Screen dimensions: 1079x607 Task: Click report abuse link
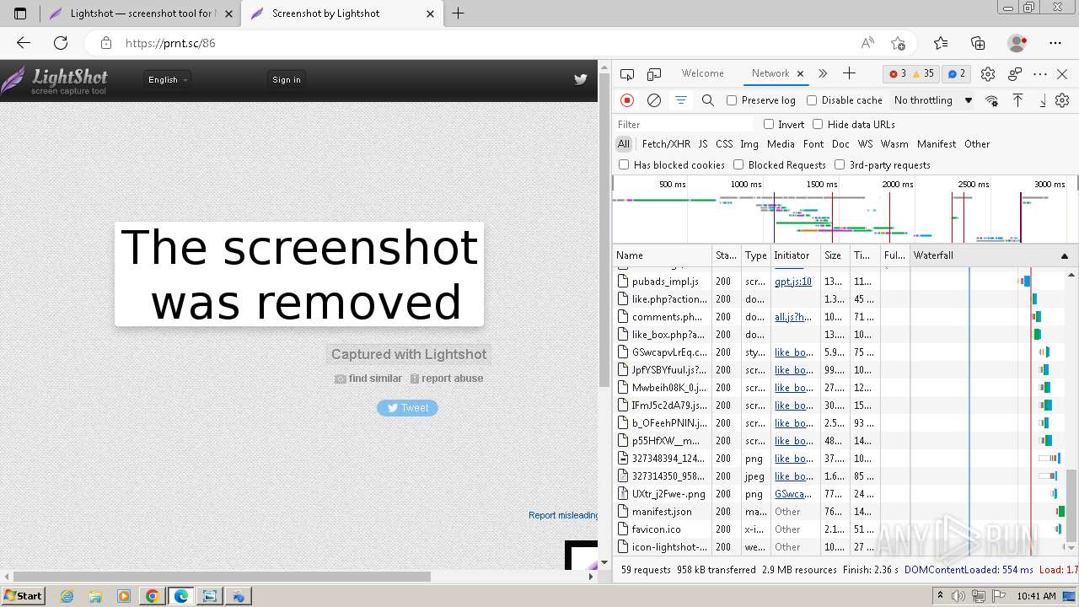(447, 379)
